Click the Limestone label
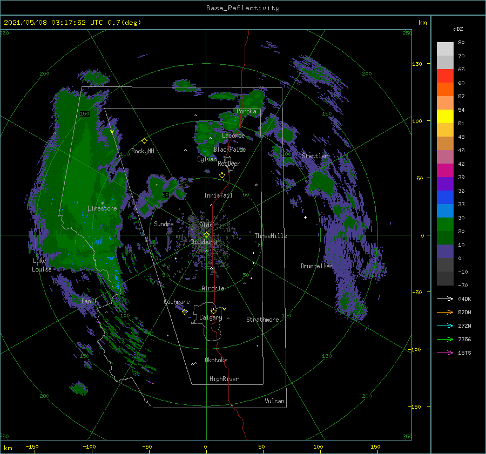 102,208
